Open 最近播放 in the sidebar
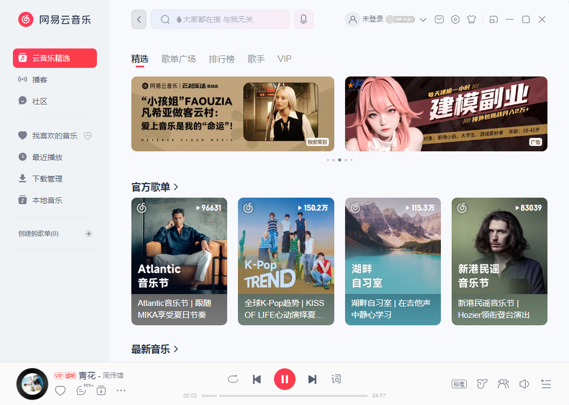 55,157
